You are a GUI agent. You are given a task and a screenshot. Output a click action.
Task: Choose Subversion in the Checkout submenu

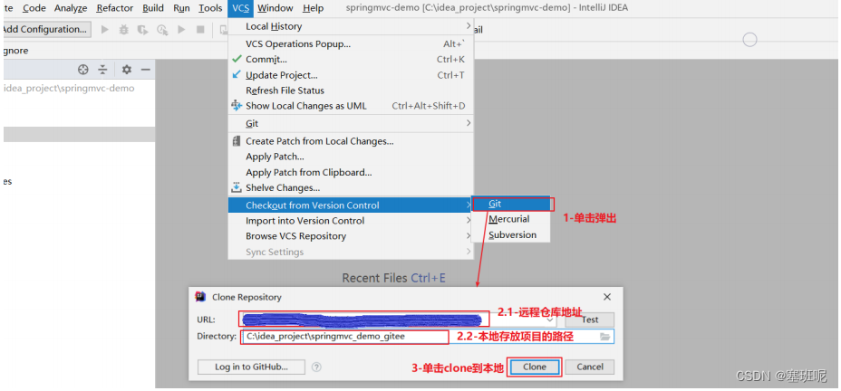tap(510, 234)
